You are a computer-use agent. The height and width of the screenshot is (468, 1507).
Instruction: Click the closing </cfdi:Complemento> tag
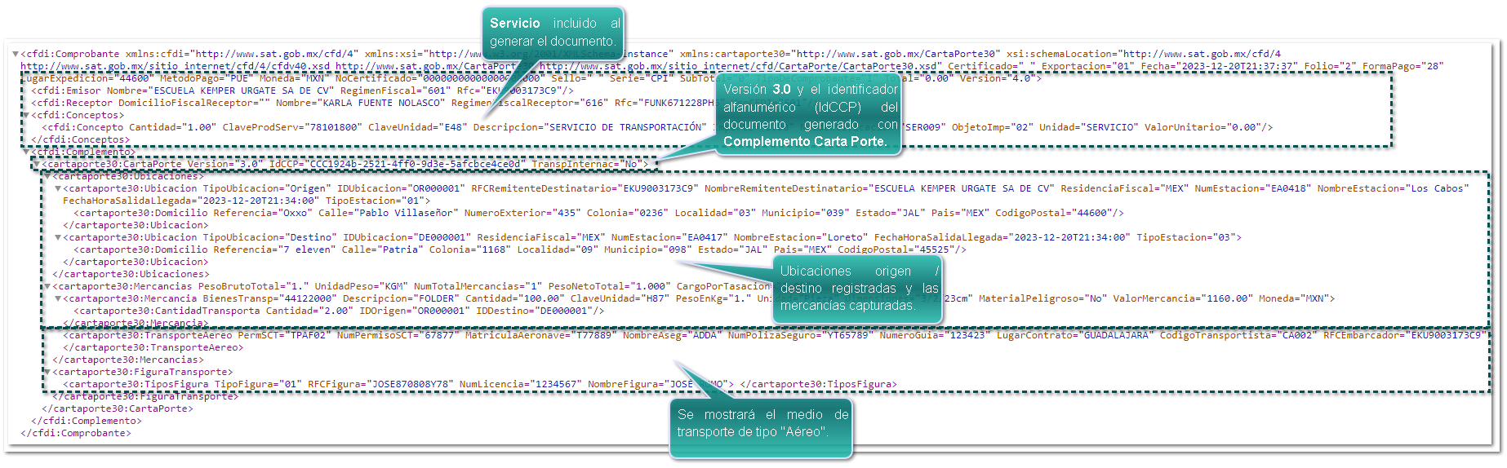(87, 421)
